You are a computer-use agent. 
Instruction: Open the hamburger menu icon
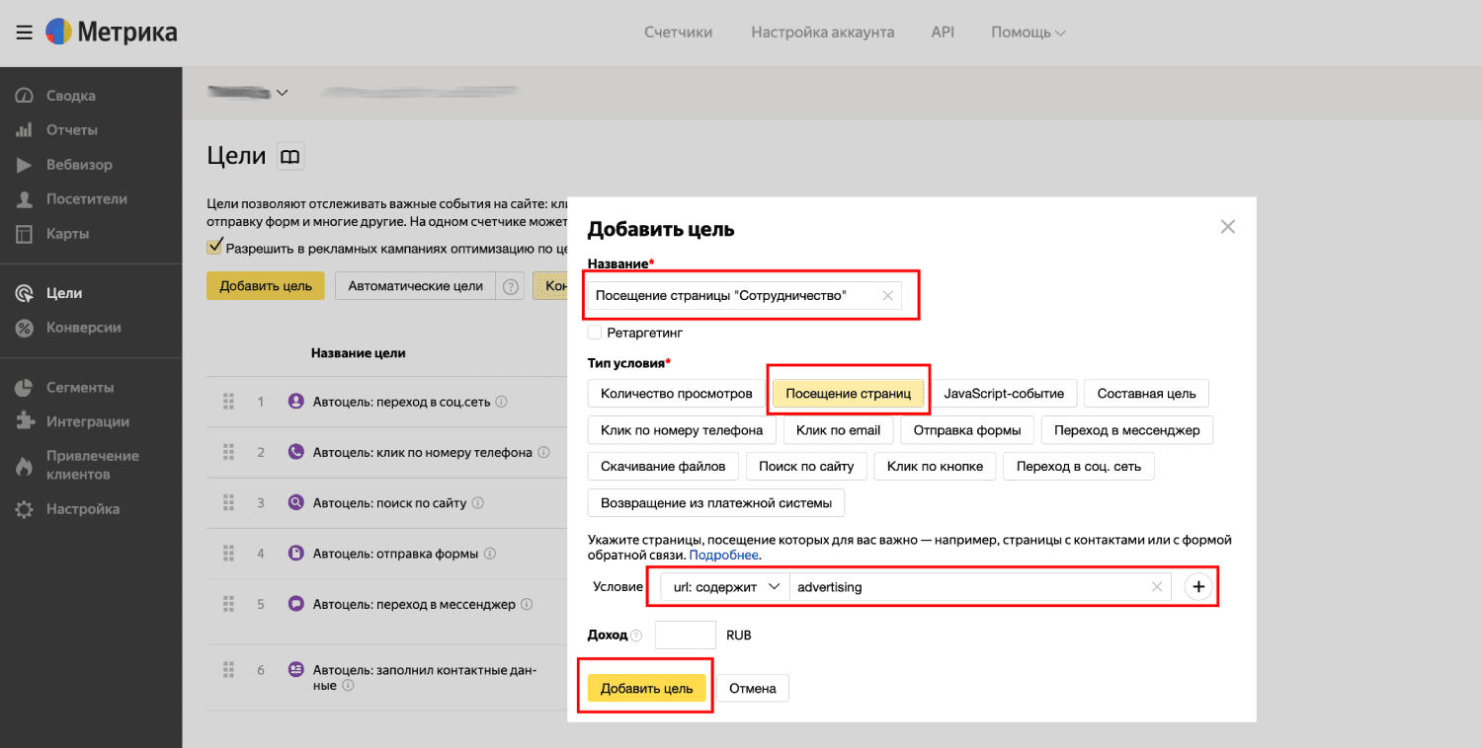click(x=25, y=33)
